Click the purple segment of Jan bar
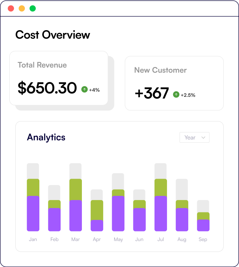The image size is (239, 267). click(33, 213)
